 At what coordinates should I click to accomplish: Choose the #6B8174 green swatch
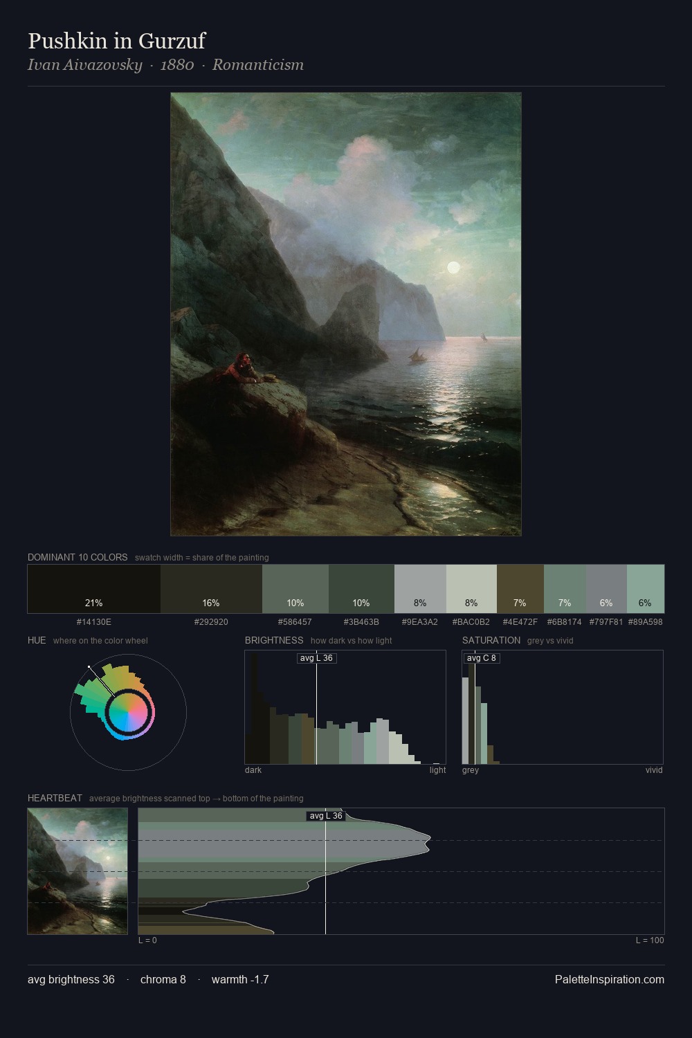(x=565, y=589)
